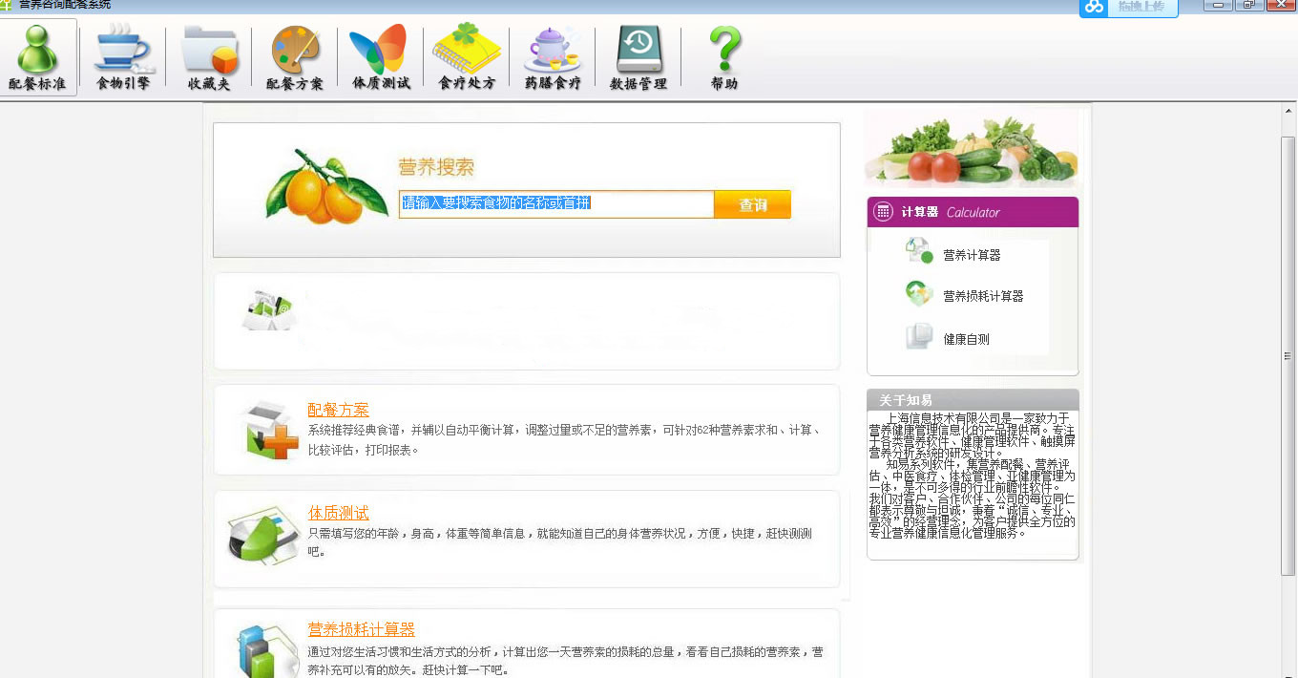The height and width of the screenshot is (678, 1298).
Task: Click the app icon in the title bar
Action: pyautogui.click(x=7, y=5)
